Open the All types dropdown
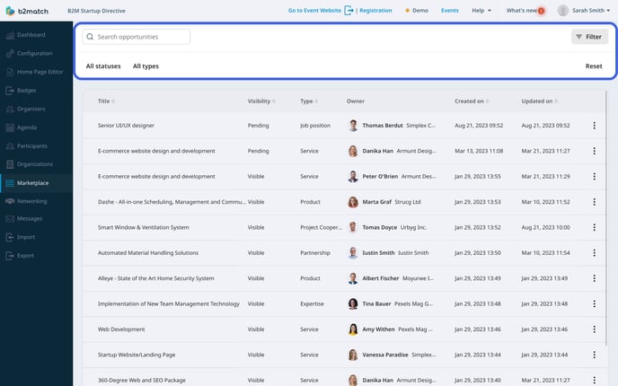The height and width of the screenshot is (386, 618). (x=146, y=66)
